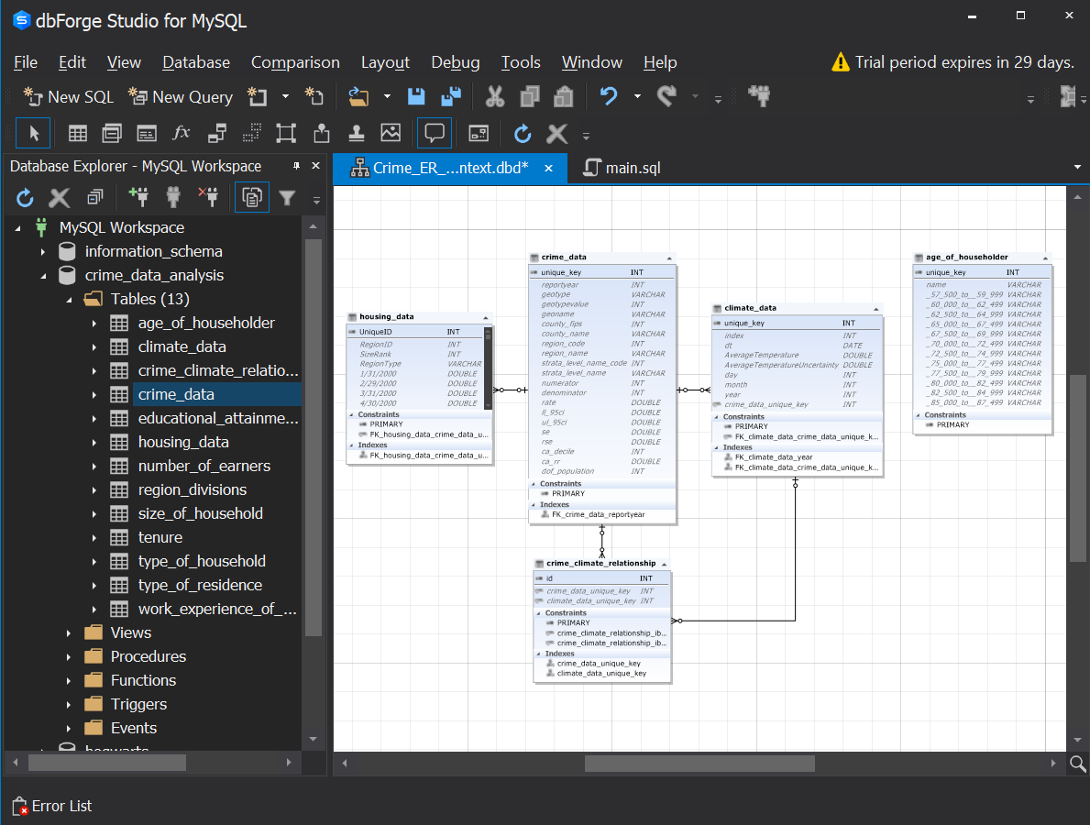Select the pointer tool in the diagram toolbar
Screen dimensions: 1090x825
pos(34,133)
